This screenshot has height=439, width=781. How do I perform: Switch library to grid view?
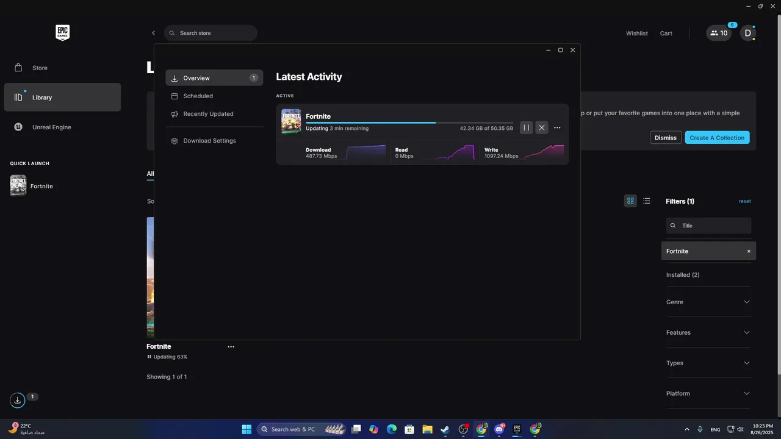(630, 201)
